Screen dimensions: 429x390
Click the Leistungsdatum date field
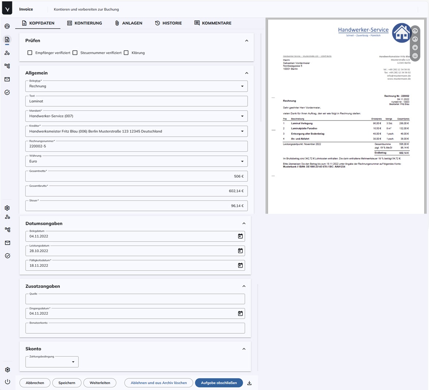pos(135,251)
